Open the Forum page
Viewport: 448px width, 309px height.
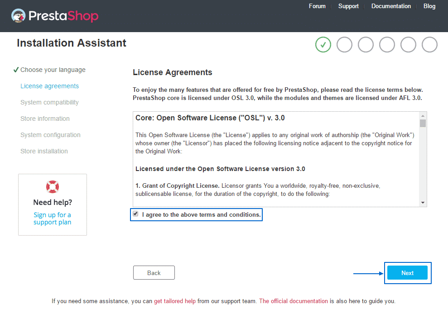point(317,6)
